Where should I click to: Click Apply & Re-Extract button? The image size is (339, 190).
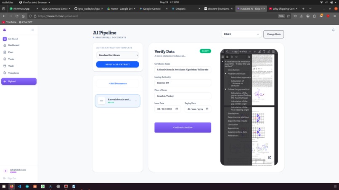(x=118, y=64)
